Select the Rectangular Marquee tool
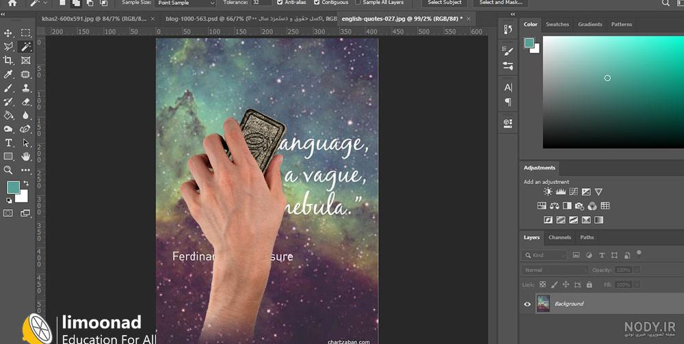 (26, 33)
